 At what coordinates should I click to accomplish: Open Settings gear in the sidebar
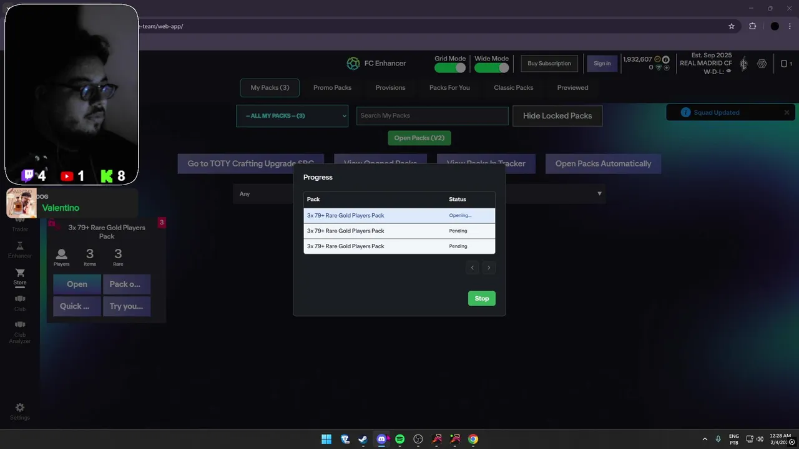tap(20, 407)
